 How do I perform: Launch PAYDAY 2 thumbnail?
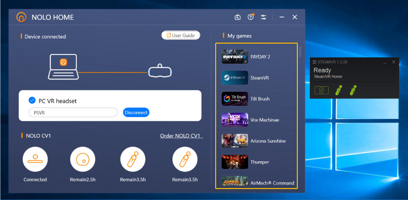pos(235,57)
